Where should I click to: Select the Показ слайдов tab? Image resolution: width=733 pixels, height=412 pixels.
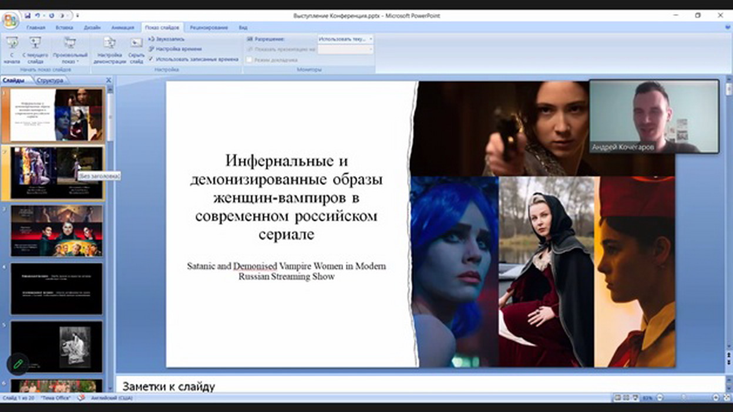[x=162, y=28]
